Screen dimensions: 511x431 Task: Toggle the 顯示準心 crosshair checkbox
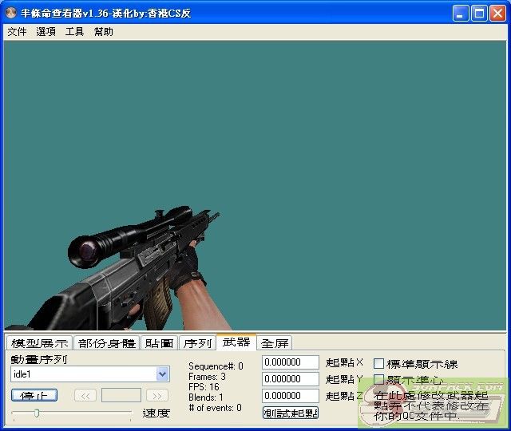[x=379, y=380]
